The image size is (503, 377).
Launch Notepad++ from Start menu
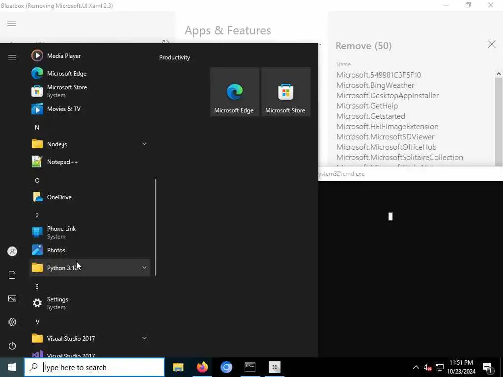(90, 162)
